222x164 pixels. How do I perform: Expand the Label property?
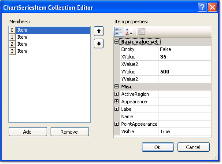[116, 109]
